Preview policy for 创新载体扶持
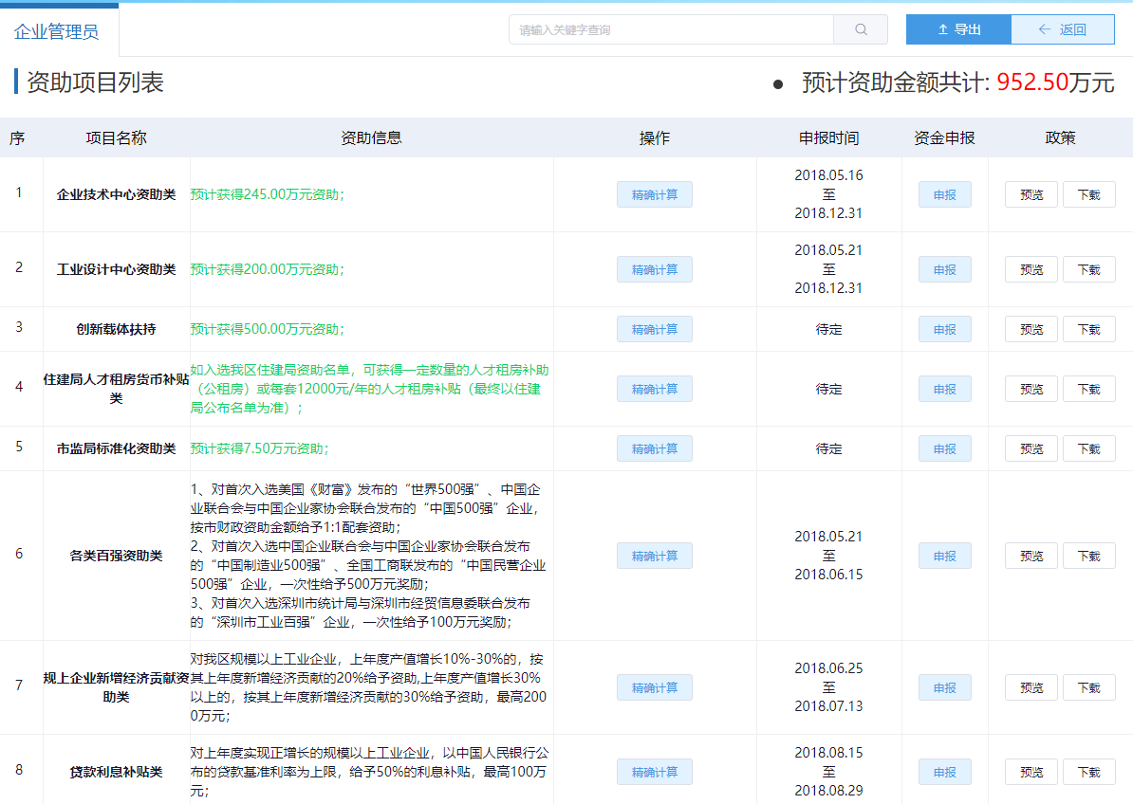The height and width of the screenshot is (804, 1133). tap(1031, 329)
